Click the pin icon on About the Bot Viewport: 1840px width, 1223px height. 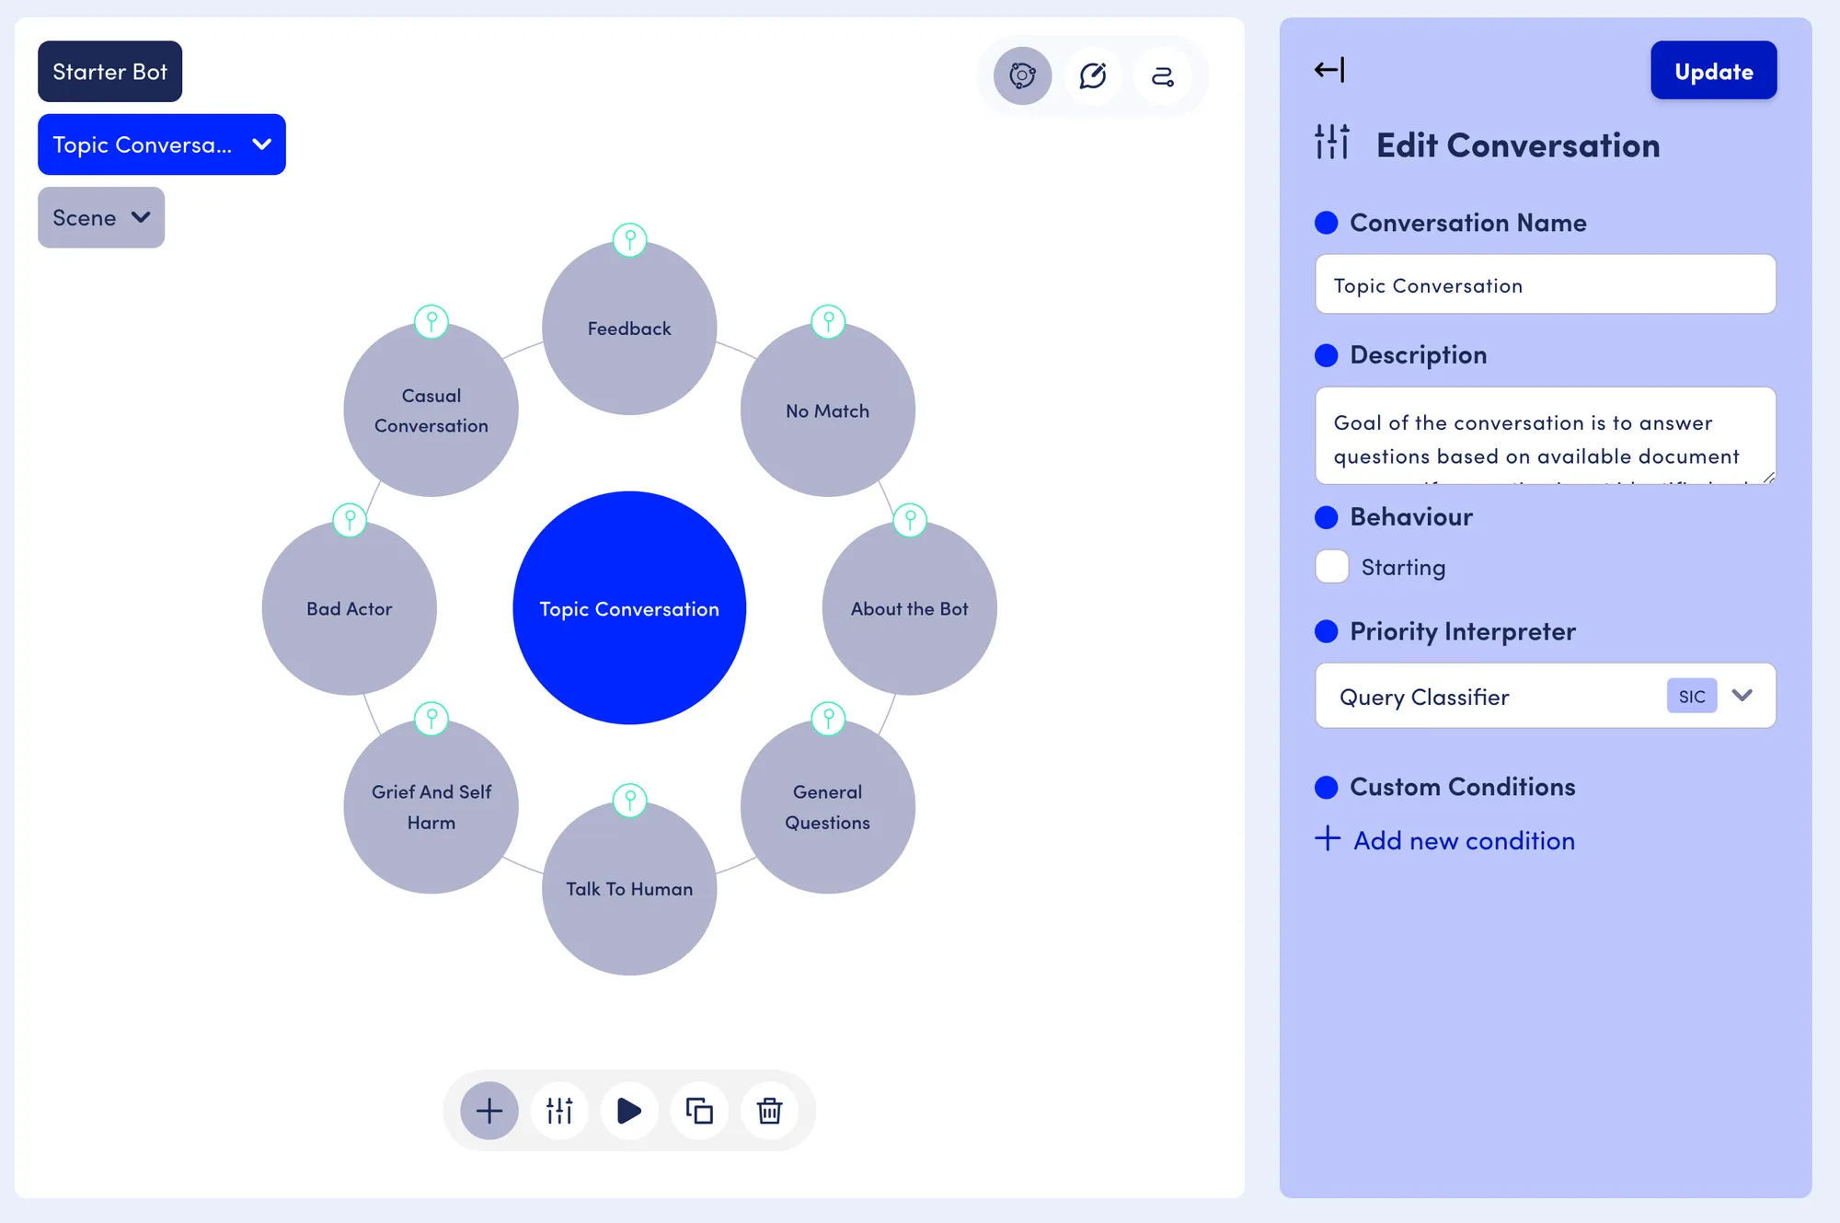click(911, 520)
